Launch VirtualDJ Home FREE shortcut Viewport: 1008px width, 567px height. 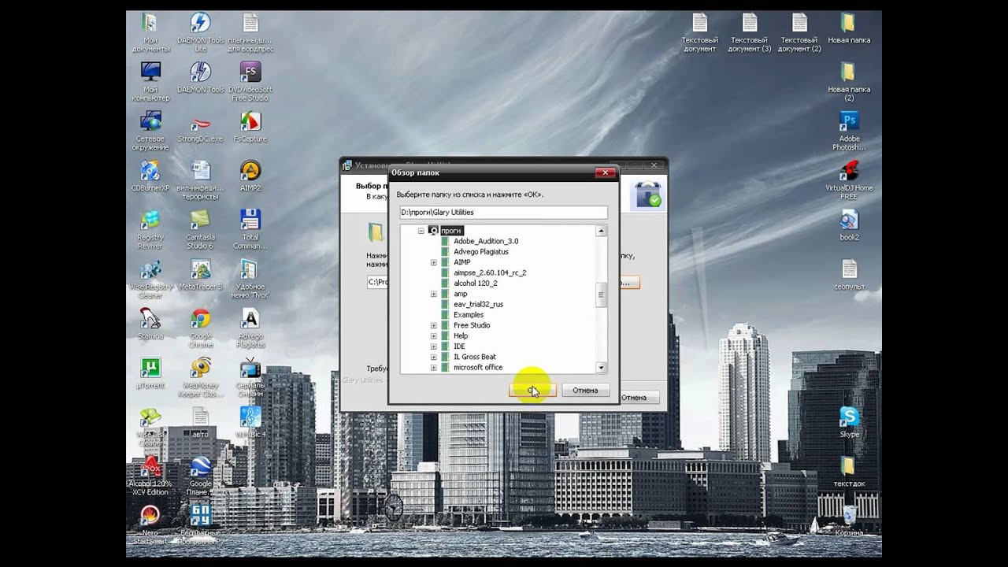coord(849,180)
